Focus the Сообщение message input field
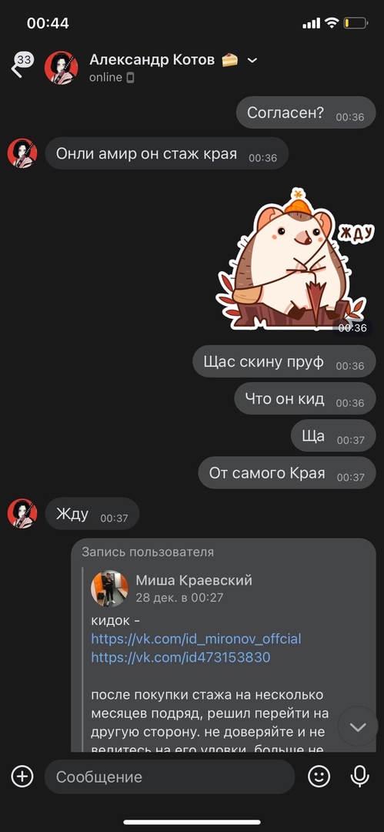 click(169, 777)
